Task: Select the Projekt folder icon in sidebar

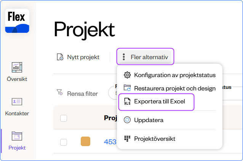Action: pyautogui.click(x=17, y=136)
